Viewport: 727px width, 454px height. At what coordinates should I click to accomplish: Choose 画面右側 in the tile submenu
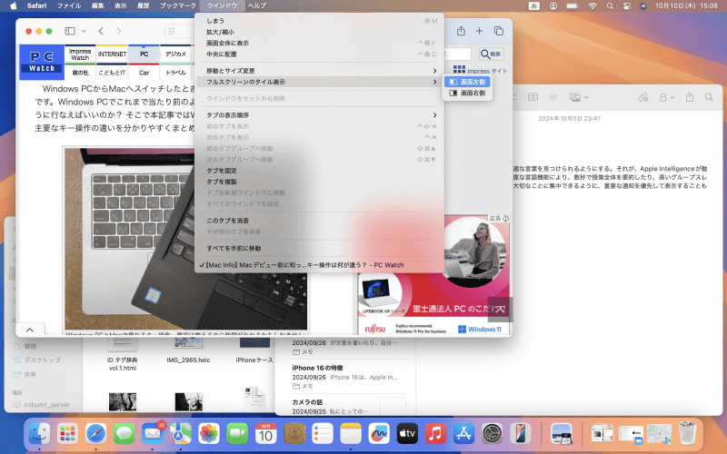tap(467, 94)
